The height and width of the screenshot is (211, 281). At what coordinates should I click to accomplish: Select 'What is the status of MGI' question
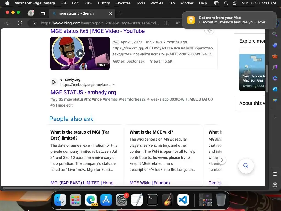pyautogui.click(x=80, y=135)
